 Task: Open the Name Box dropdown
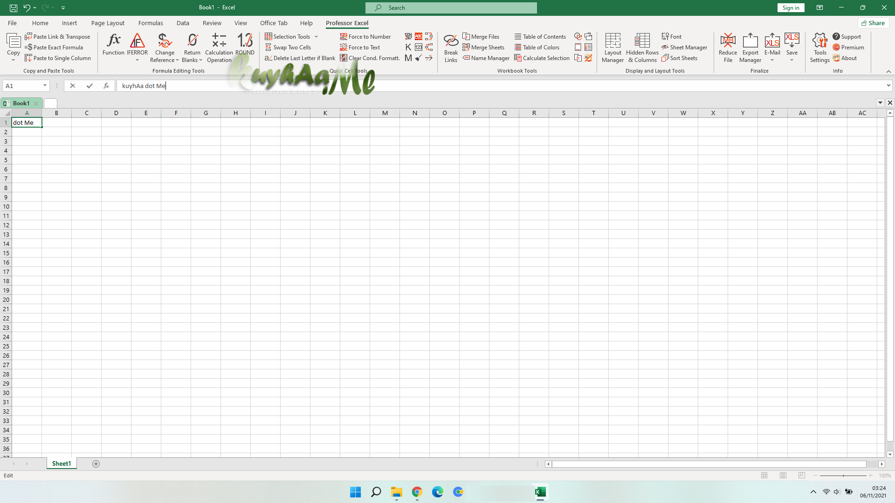[45, 86]
